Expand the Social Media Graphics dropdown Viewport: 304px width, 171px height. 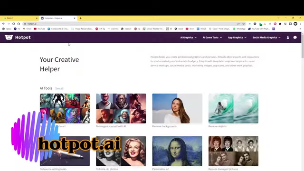pos(266,38)
